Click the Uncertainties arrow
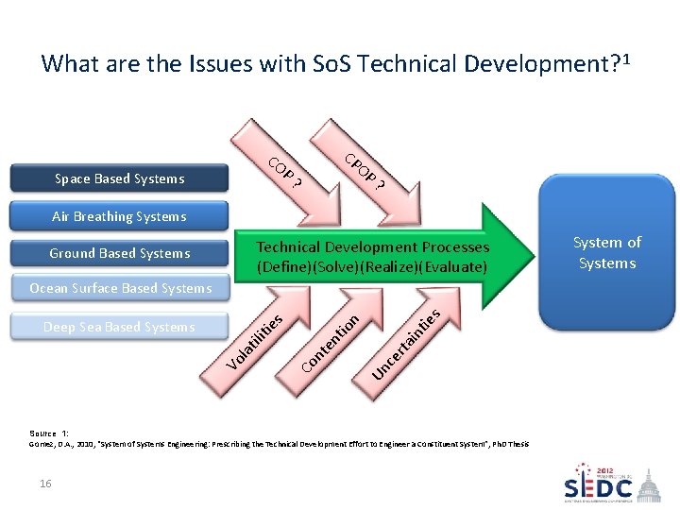 tap(407, 344)
